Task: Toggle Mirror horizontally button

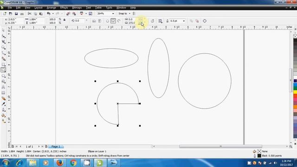Action: pyautogui.click(x=94, y=21)
